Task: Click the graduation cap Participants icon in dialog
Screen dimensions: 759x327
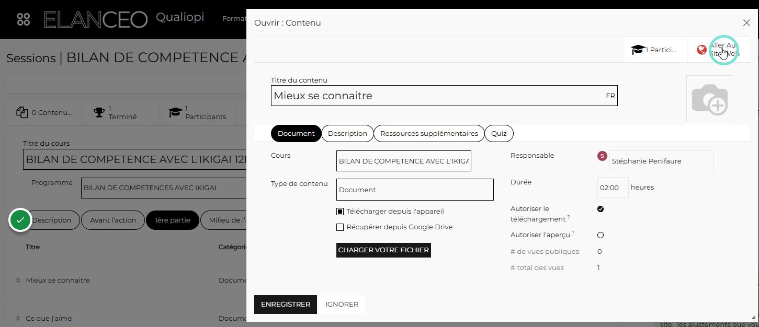Action: (638, 50)
